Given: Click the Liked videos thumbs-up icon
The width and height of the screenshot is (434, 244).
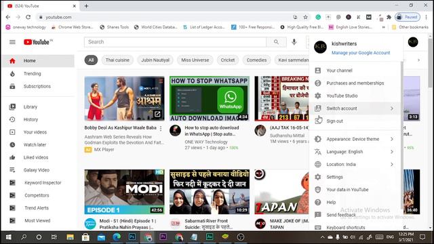Looking at the screenshot, I should [x=12, y=157].
